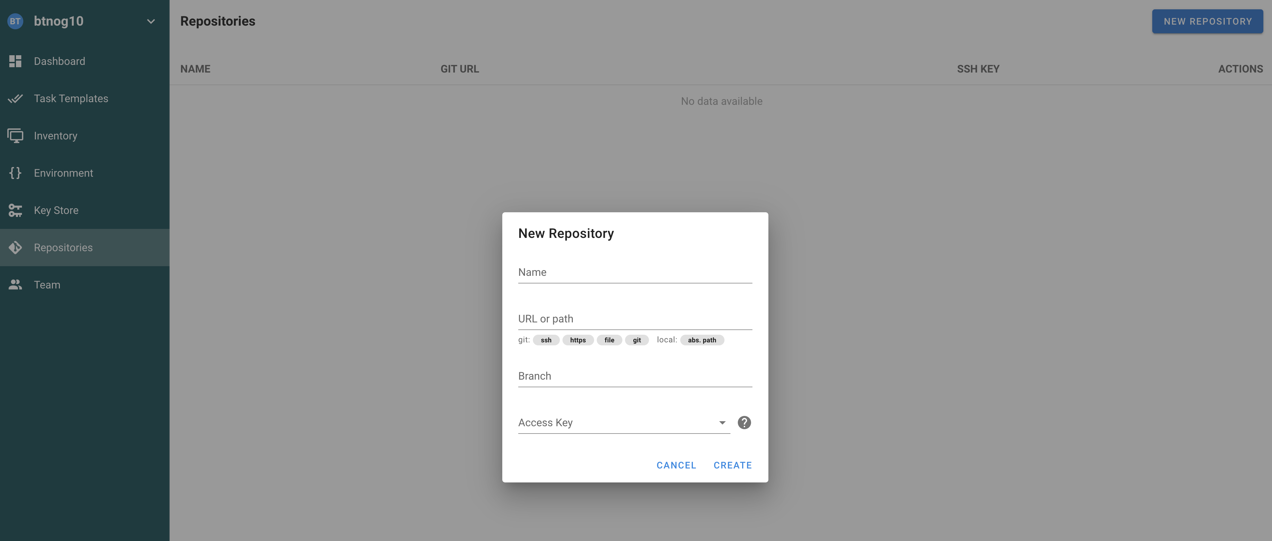Click the New Repository dialog title
The image size is (1272, 541).
point(566,233)
